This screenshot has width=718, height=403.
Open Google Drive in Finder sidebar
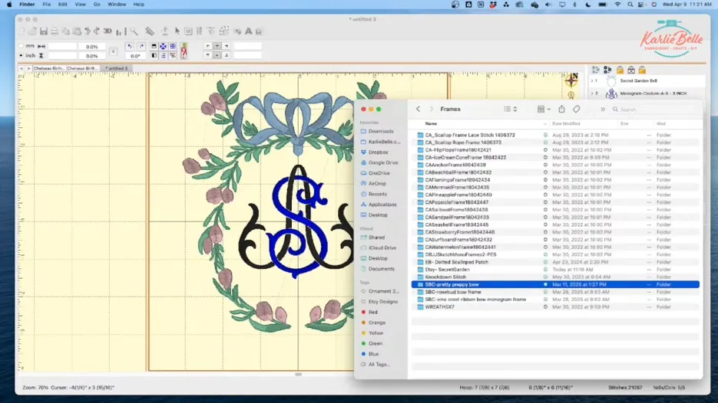(383, 162)
